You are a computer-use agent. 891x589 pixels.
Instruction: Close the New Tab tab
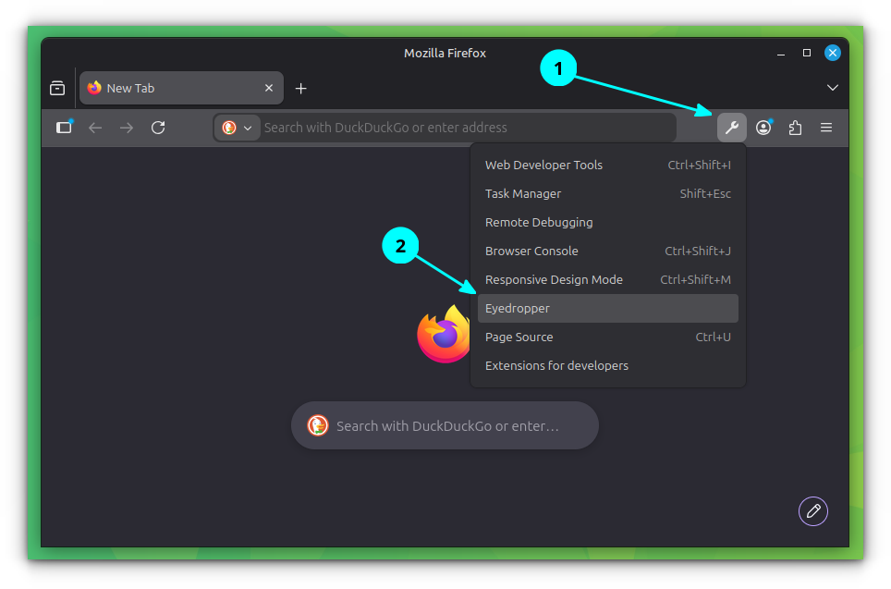pyautogui.click(x=269, y=88)
